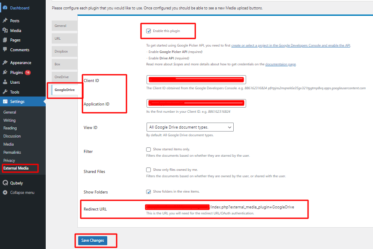Go to Writing settings submenu
This screenshot has height=249, width=373.
[x=9, y=120]
